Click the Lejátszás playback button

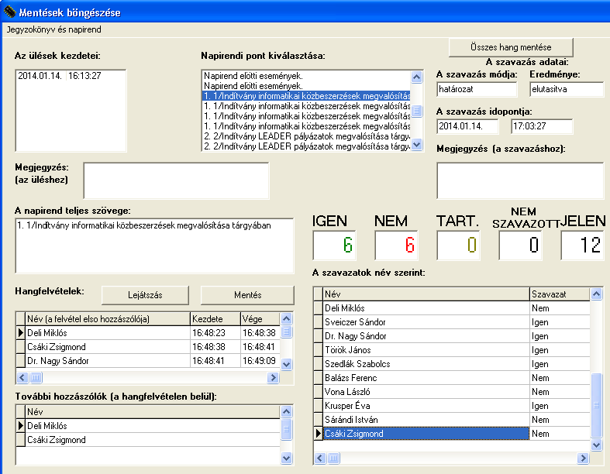pos(145,295)
